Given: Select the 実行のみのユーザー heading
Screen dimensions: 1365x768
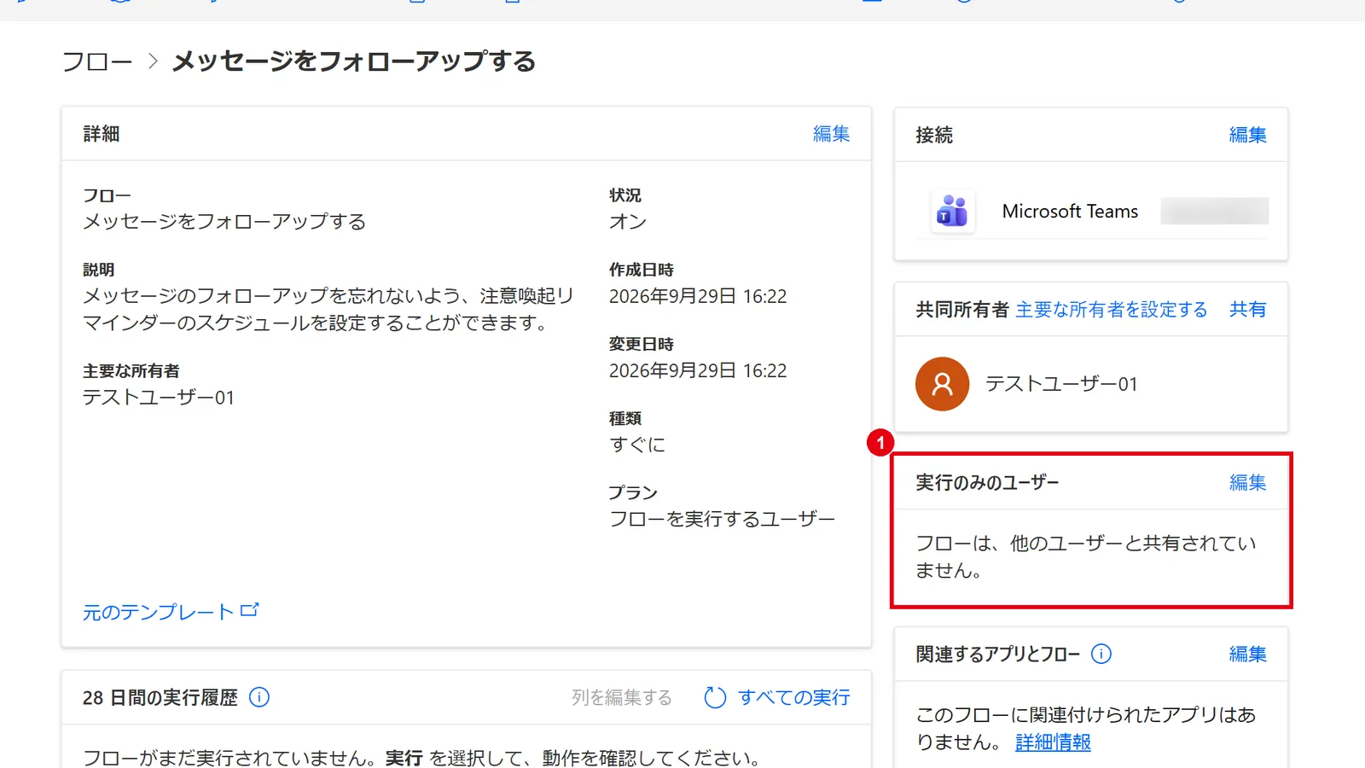Looking at the screenshot, I should click(987, 483).
